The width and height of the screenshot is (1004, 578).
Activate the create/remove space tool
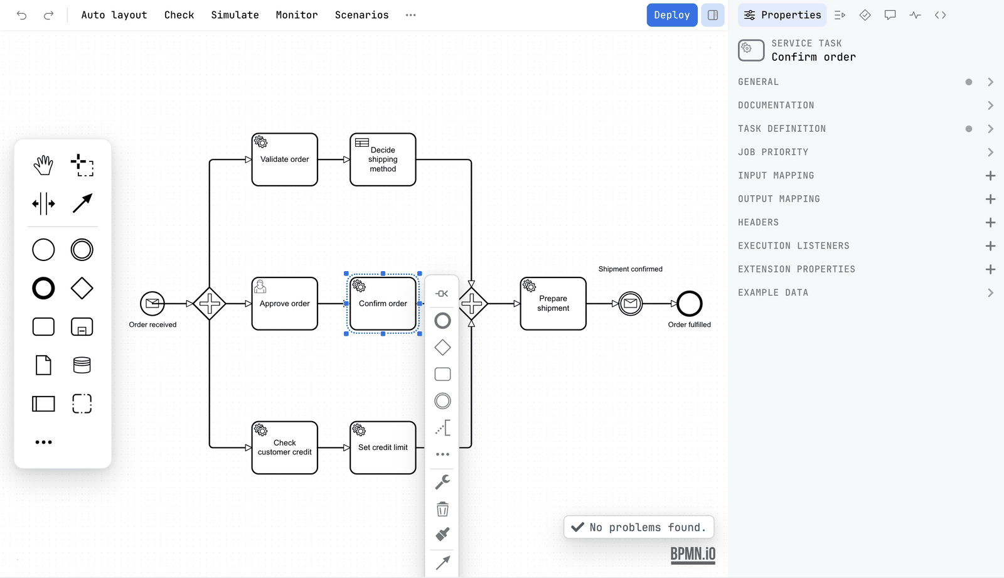click(x=43, y=203)
